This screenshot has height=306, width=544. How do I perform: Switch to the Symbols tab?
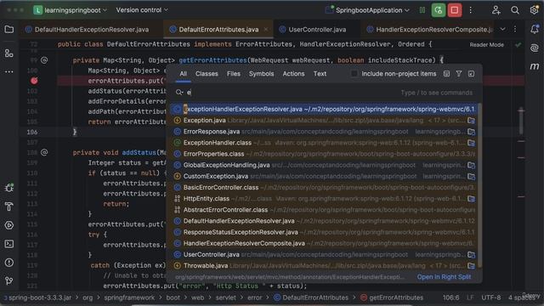(261, 74)
